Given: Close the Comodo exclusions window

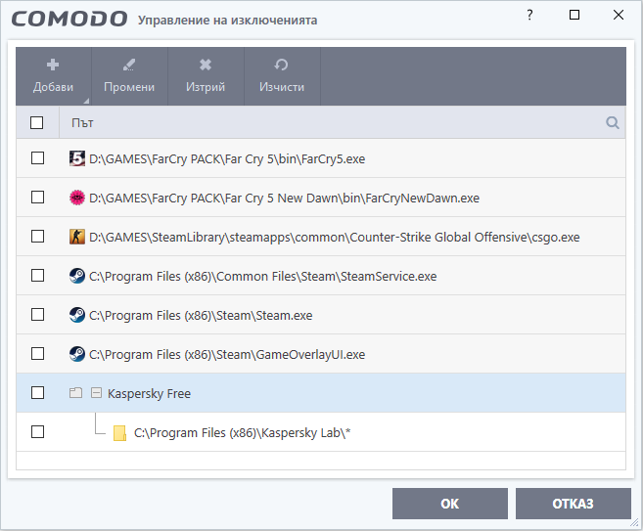Looking at the screenshot, I should click(619, 16).
